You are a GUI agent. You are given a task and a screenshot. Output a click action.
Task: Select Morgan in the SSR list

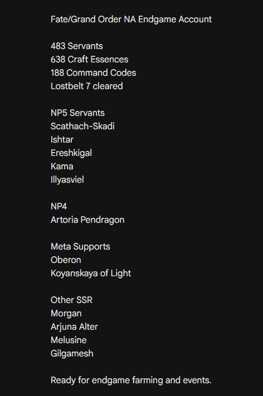click(66, 314)
